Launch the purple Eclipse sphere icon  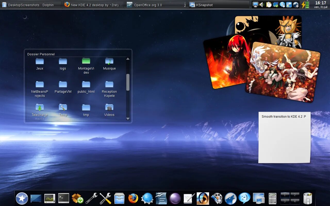pyautogui.click(x=175, y=199)
